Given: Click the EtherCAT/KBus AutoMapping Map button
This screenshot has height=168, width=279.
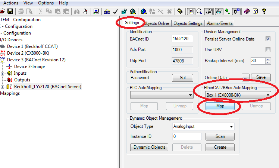Looking at the screenshot, I should 220,106.
